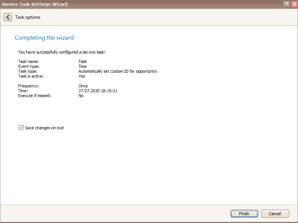Cancel the wizard
Screen dimensions: 298x223
pos(275,214)
